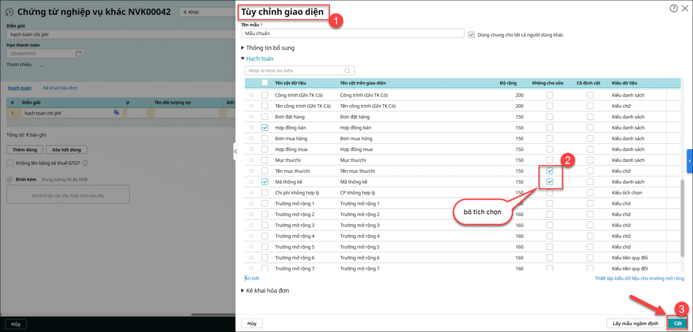Select the Hạch toán tab on the voucher
The image size is (693, 332).
coord(19,88)
